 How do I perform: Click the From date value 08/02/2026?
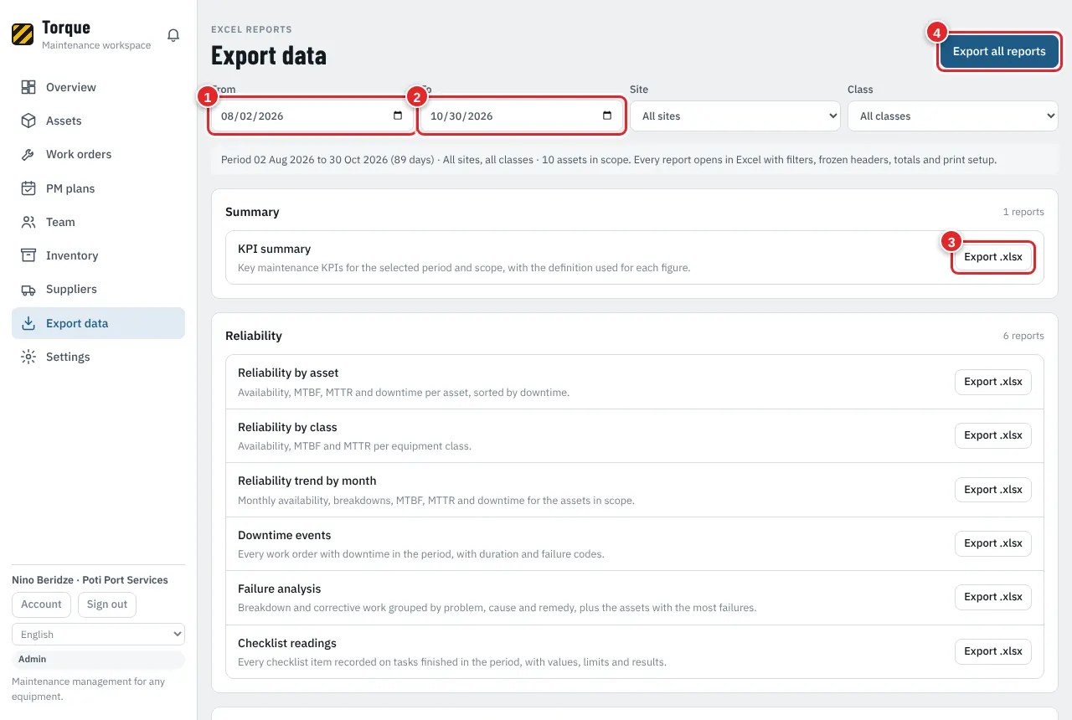tap(252, 116)
